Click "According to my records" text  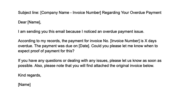pyautogui.click(x=39, y=41)
